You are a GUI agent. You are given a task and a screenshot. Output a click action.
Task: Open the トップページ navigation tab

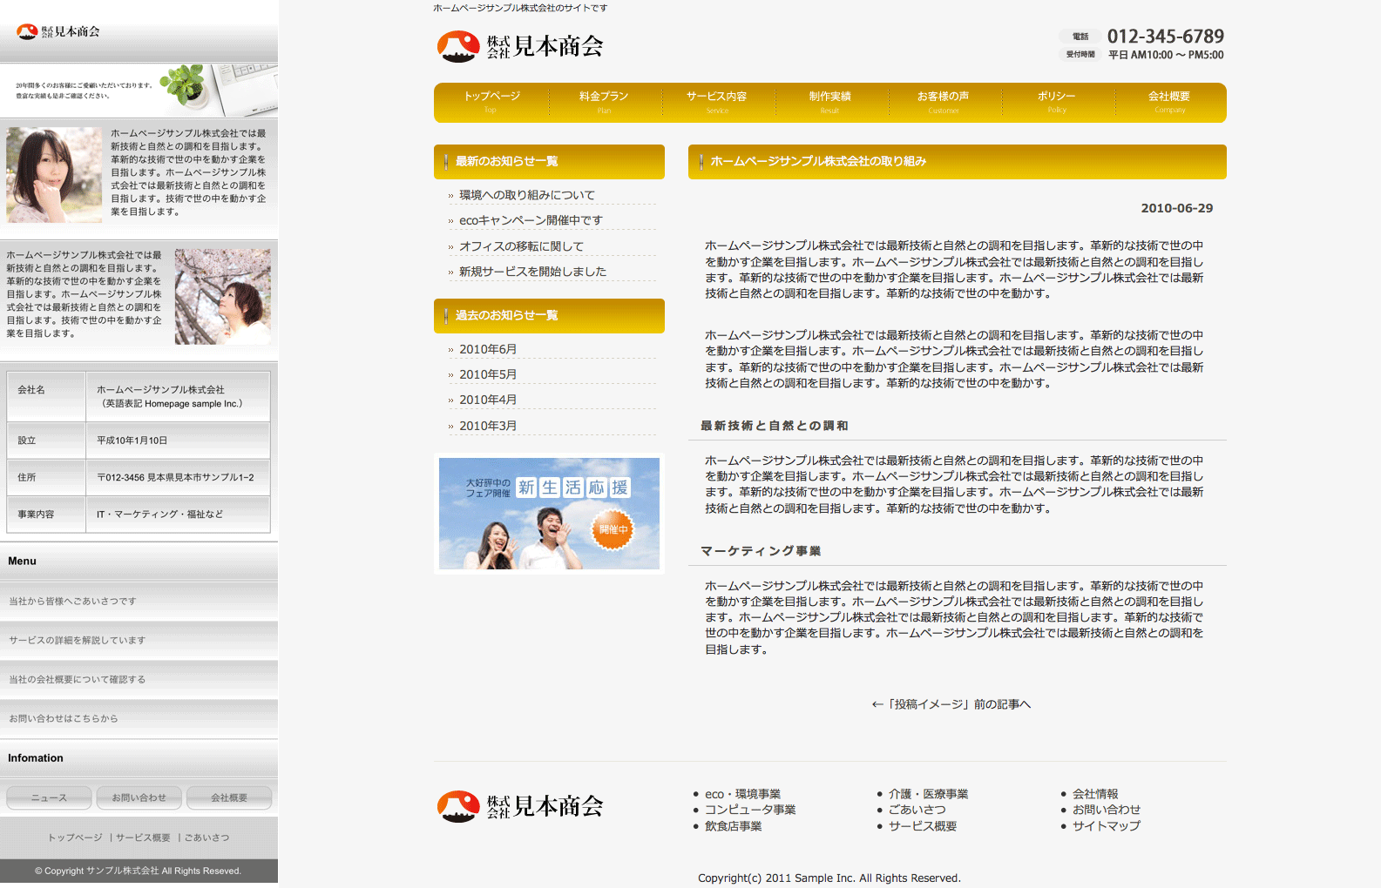coord(491,102)
